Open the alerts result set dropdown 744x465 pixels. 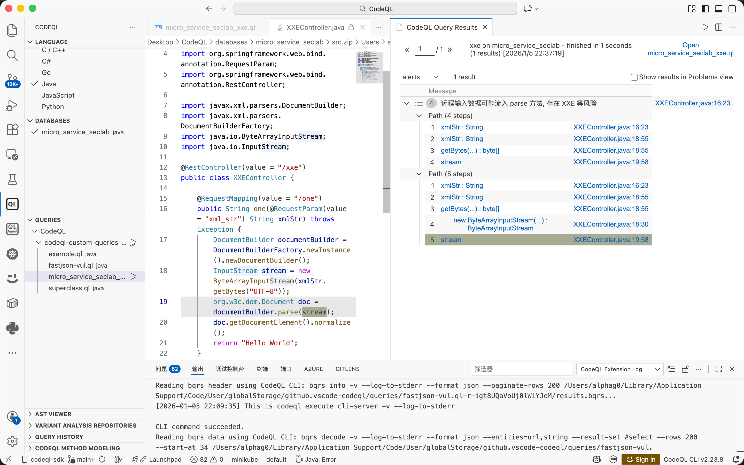tap(420, 77)
